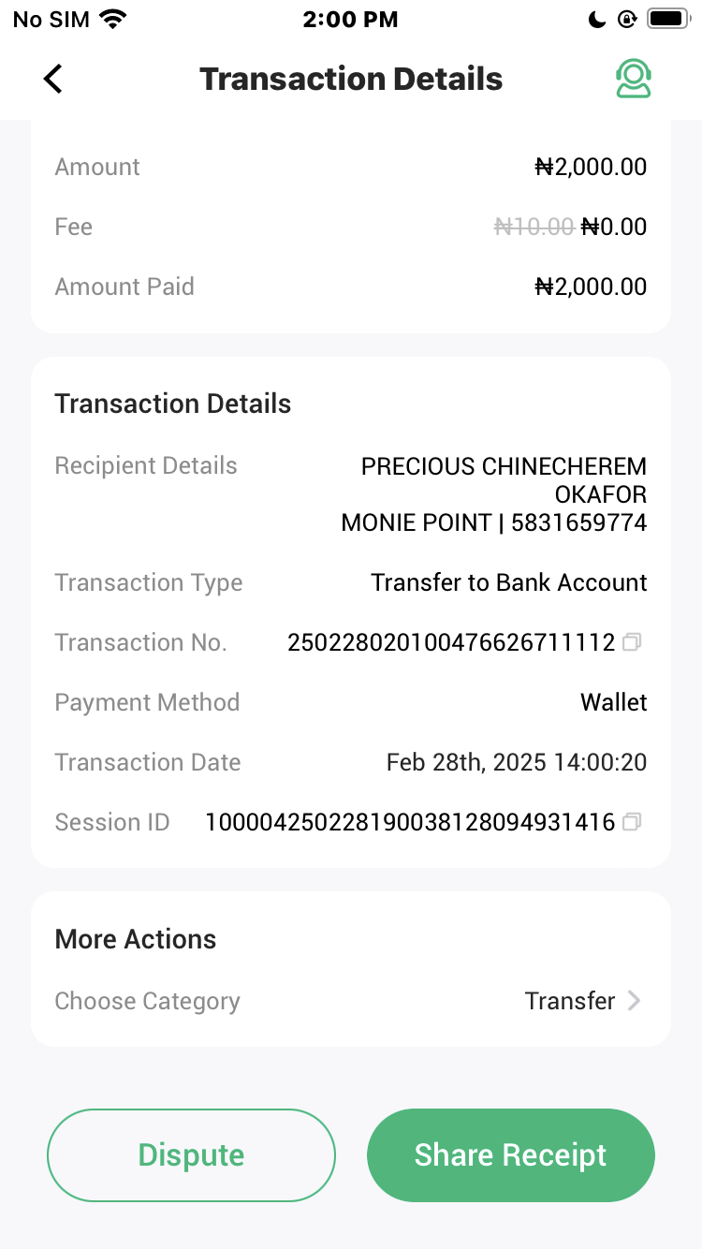Tap the battery indicator icon
Screen dimensions: 702x1249
click(x=667, y=19)
